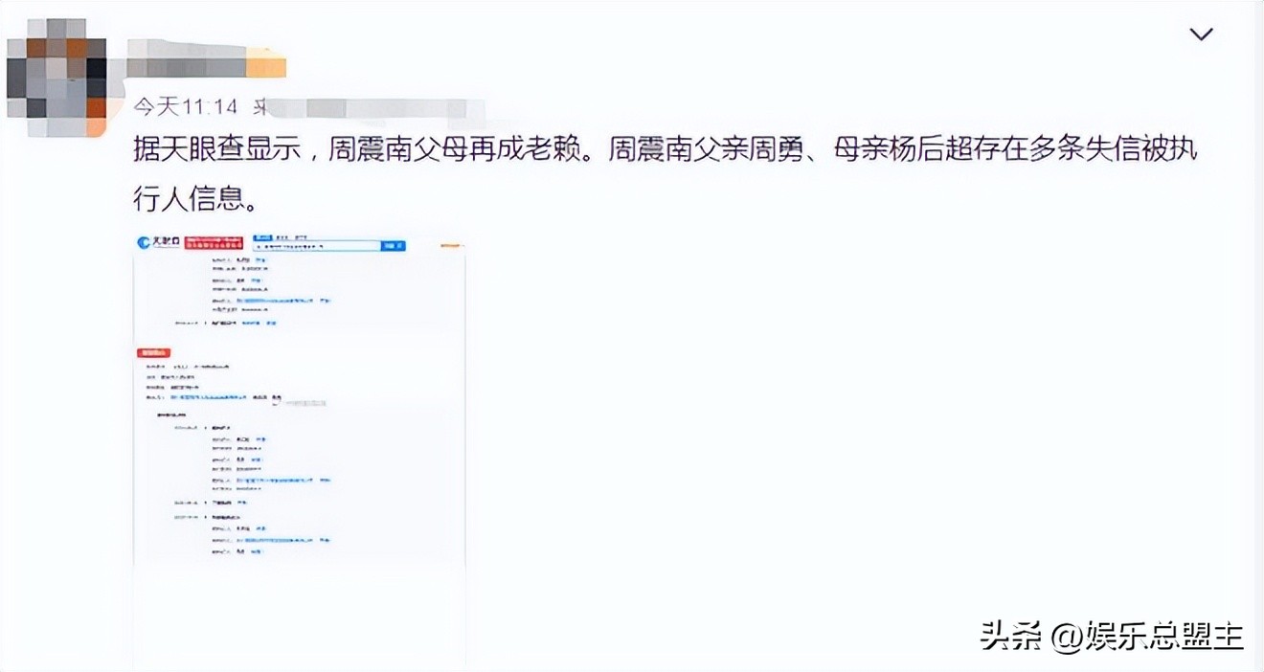Click the Tianyancha logo icon
The width and height of the screenshot is (1264, 672).
[x=143, y=241]
